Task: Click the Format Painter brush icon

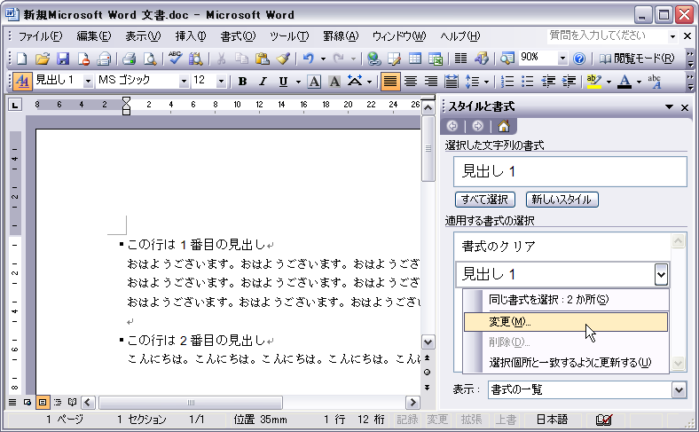Action: click(x=283, y=59)
